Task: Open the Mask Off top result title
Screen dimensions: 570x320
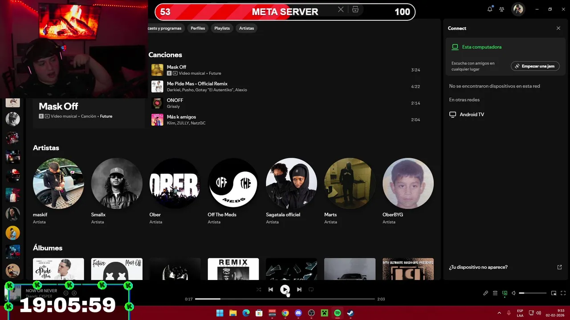Action: pyautogui.click(x=58, y=106)
